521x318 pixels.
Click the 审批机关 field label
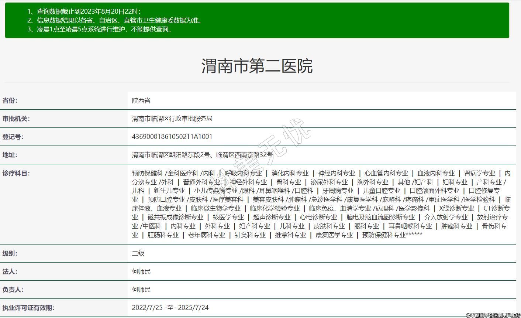(16, 119)
